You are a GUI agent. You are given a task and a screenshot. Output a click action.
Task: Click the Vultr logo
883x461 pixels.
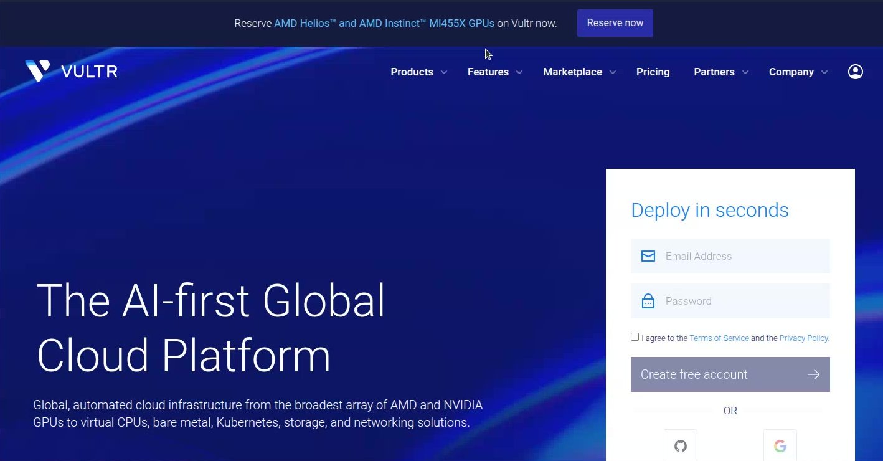point(71,72)
